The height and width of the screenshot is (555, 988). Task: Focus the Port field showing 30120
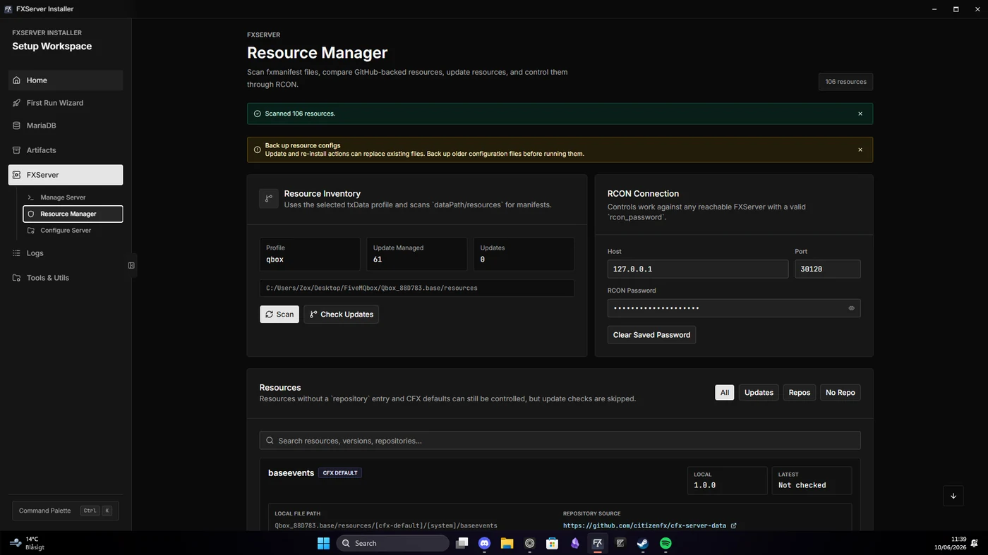(x=828, y=269)
